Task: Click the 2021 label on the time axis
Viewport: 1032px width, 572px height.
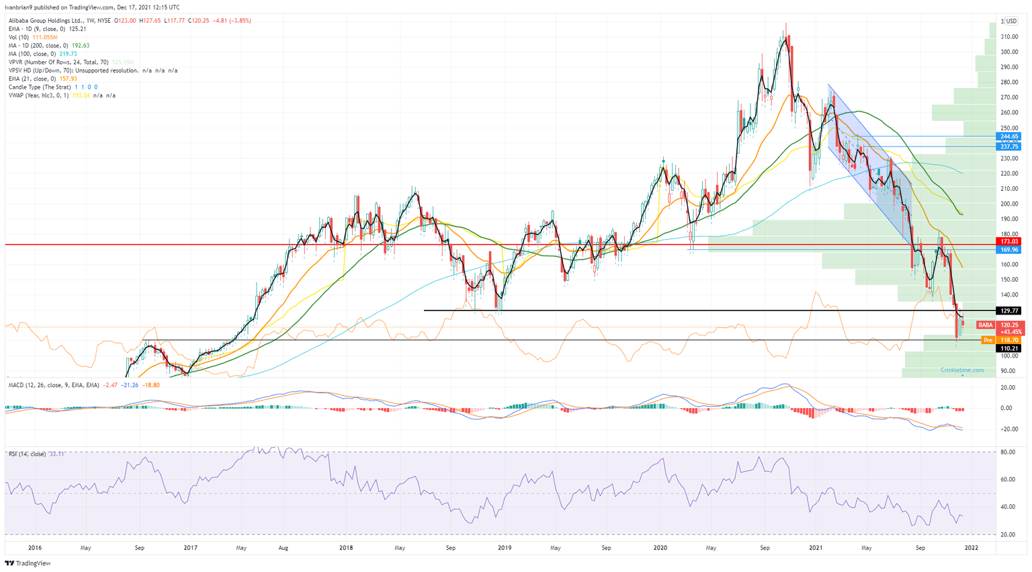Action: click(x=816, y=548)
